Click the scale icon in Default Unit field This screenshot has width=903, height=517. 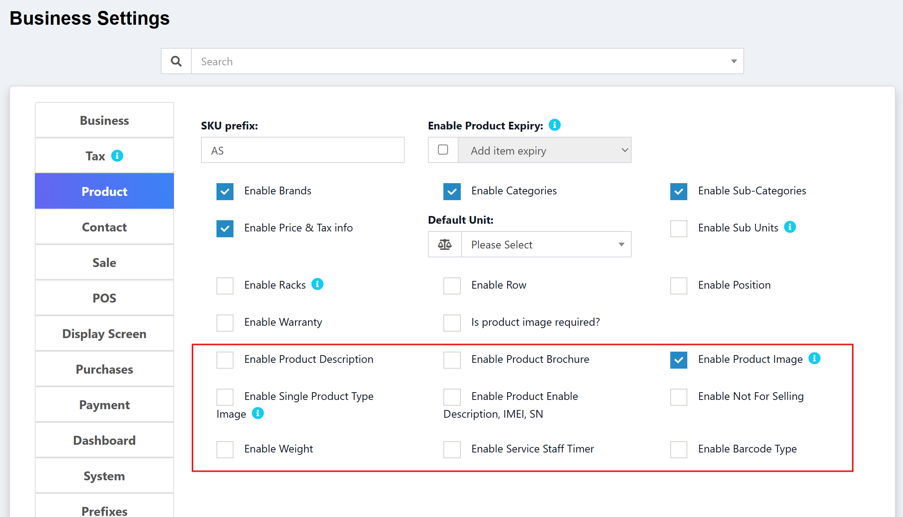click(x=444, y=244)
